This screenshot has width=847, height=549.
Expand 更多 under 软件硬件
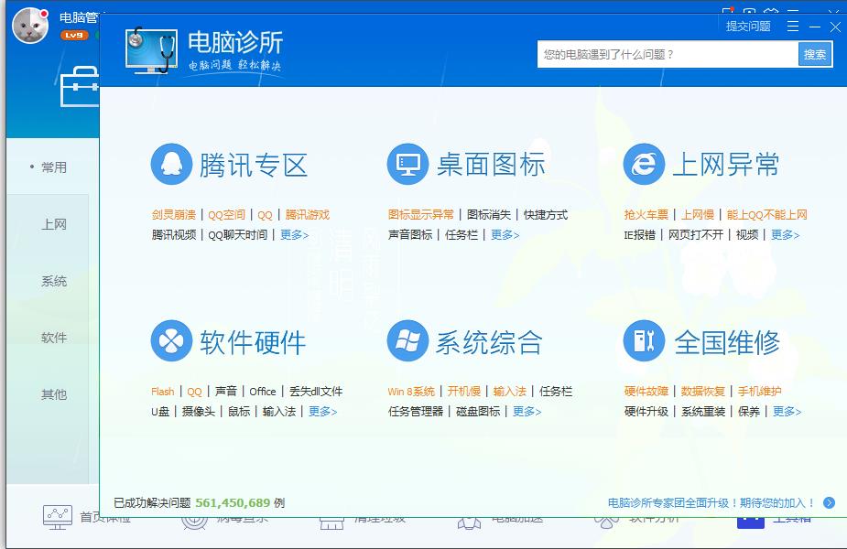click(x=323, y=412)
